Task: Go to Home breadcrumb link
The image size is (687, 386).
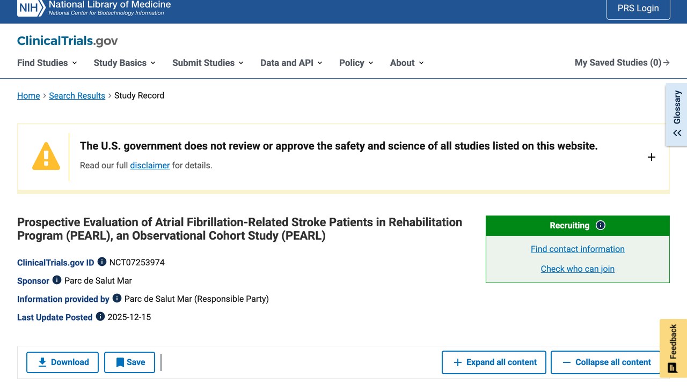Action: click(x=28, y=95)
